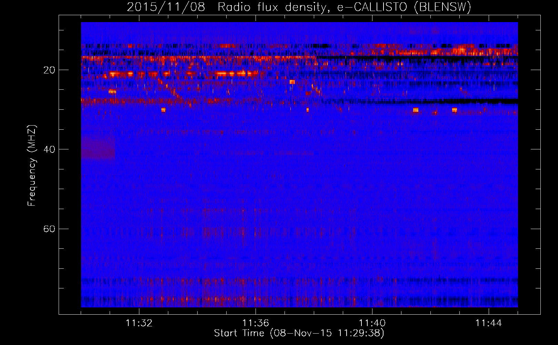Select the 11:40 time tick label
This screenshot has width=558, height=345.
click(372, 323)
